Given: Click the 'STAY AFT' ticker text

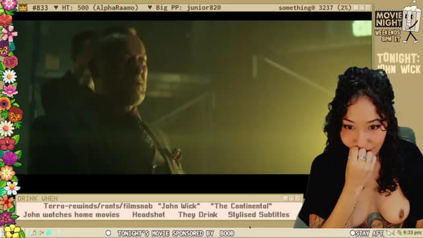Looking at the screenshot, I should tap(370, 233).
